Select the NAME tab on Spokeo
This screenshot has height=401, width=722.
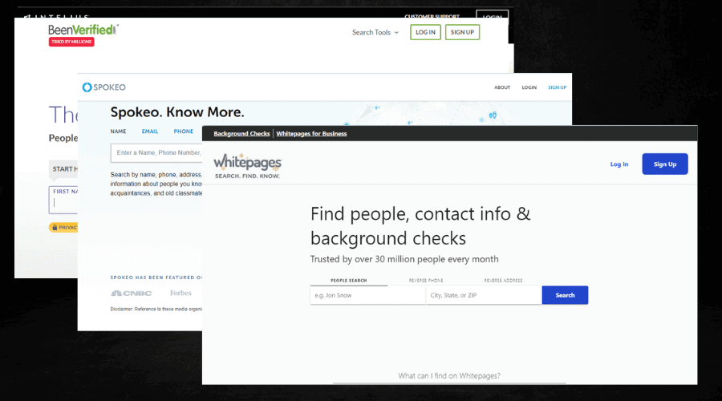click(x=119, y=132)
